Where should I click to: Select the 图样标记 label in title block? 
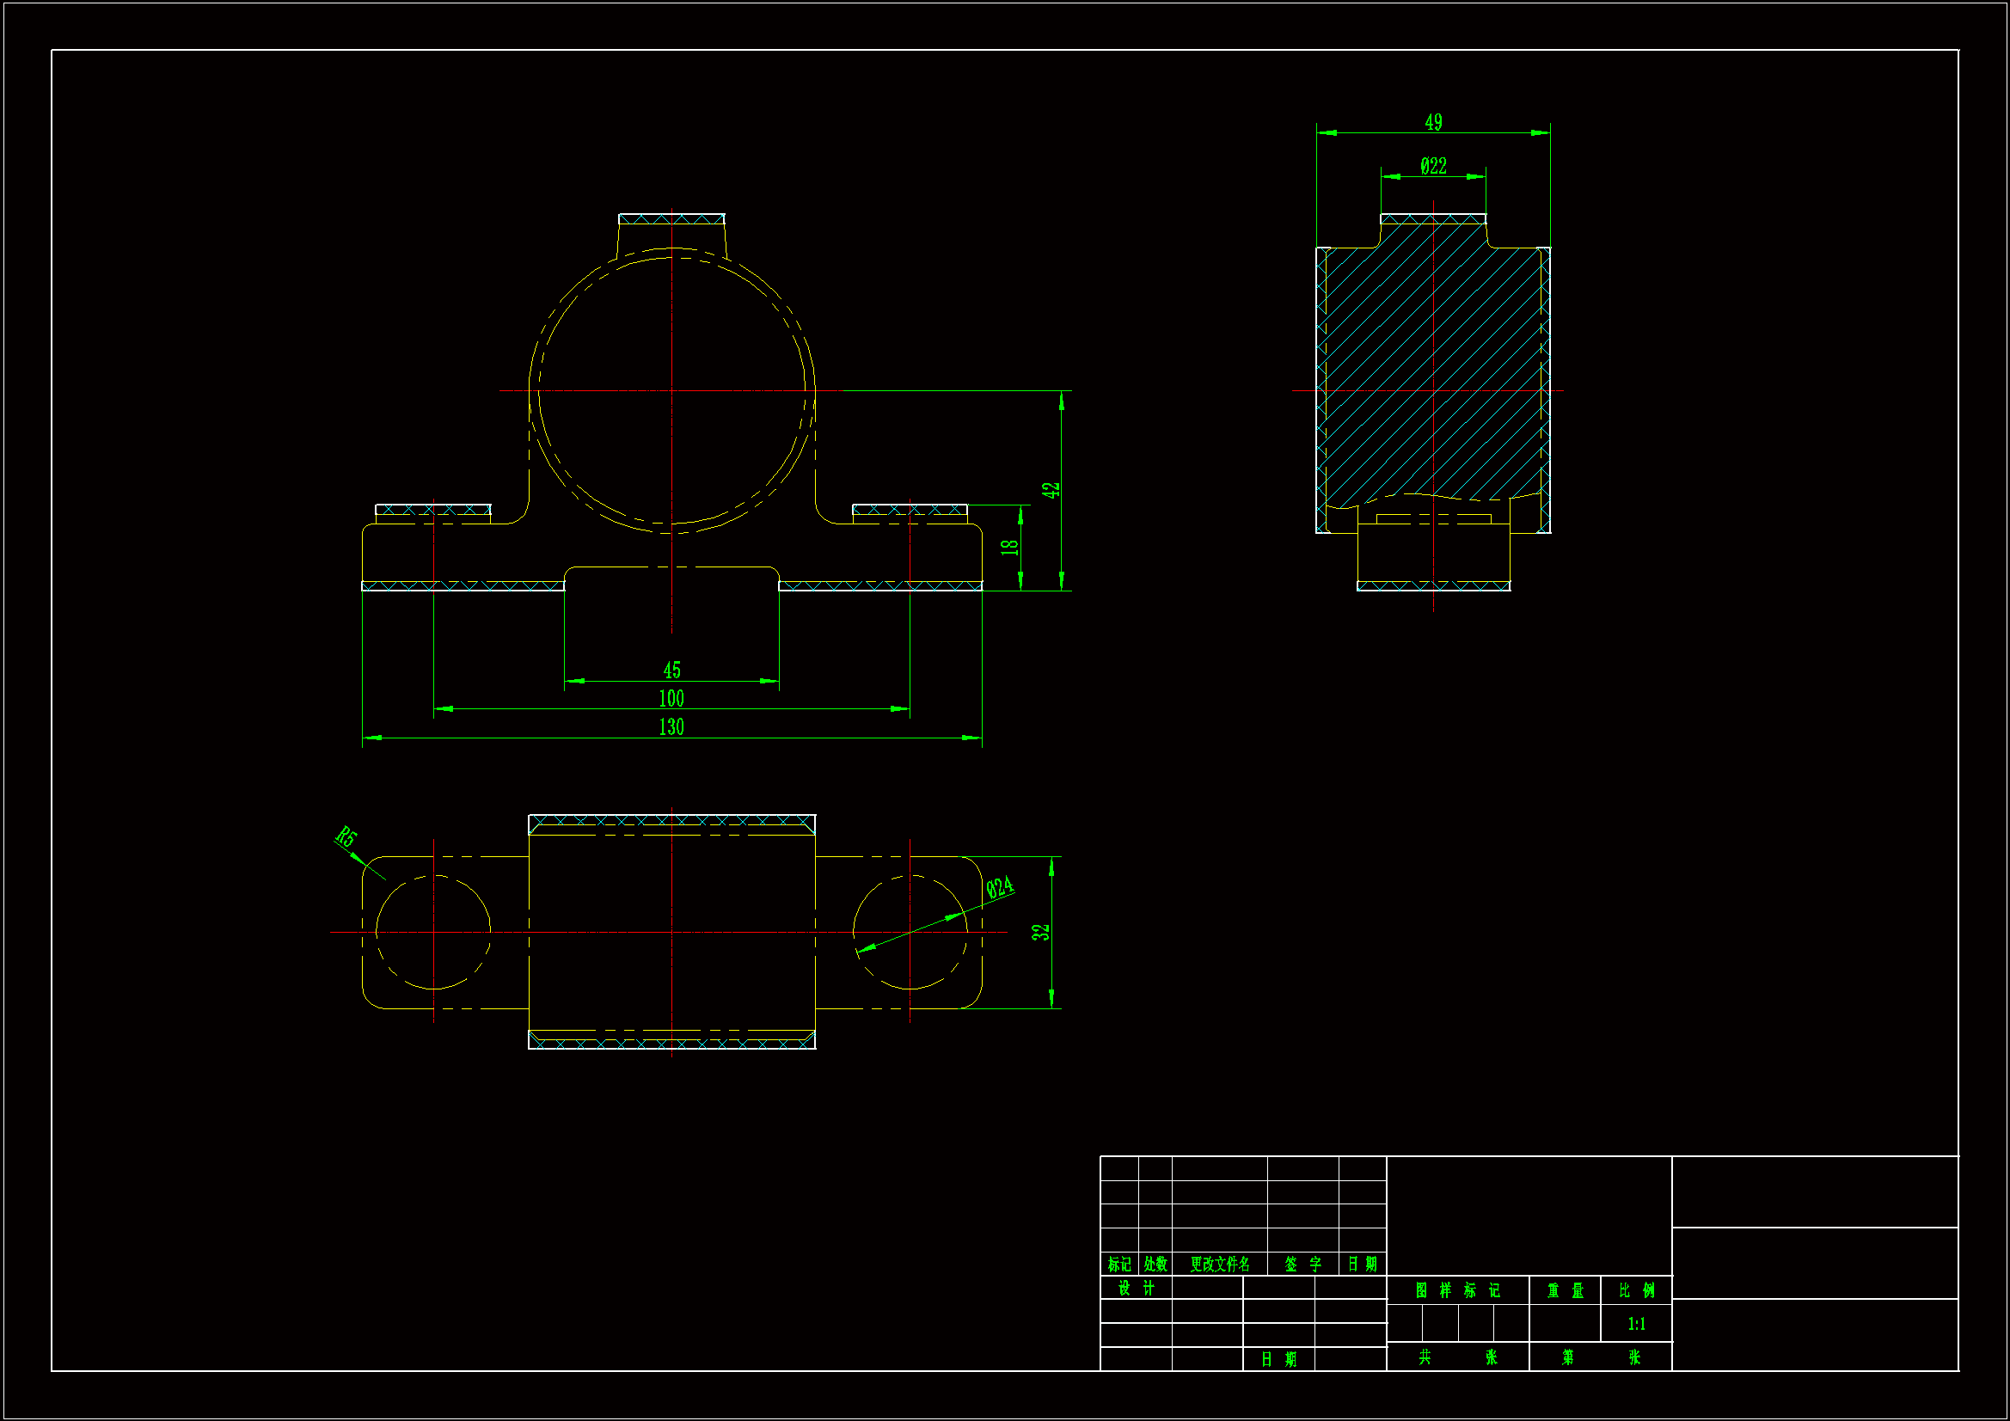tap(1457, 1290)
